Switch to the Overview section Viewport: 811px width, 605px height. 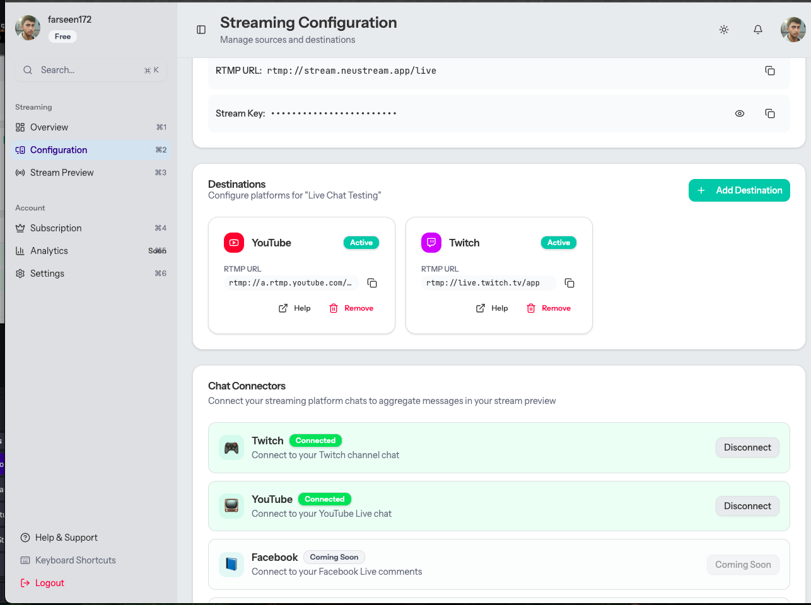click(49, 127)
